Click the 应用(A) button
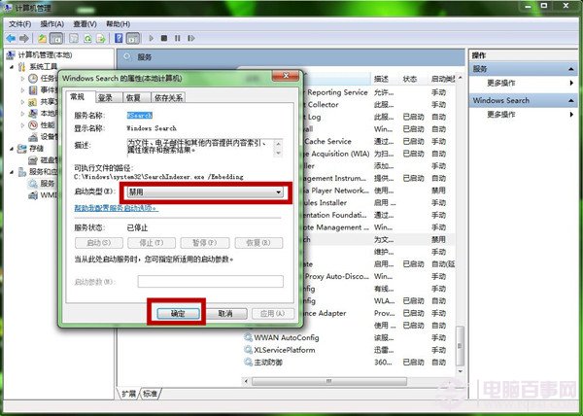 [273, 314]
